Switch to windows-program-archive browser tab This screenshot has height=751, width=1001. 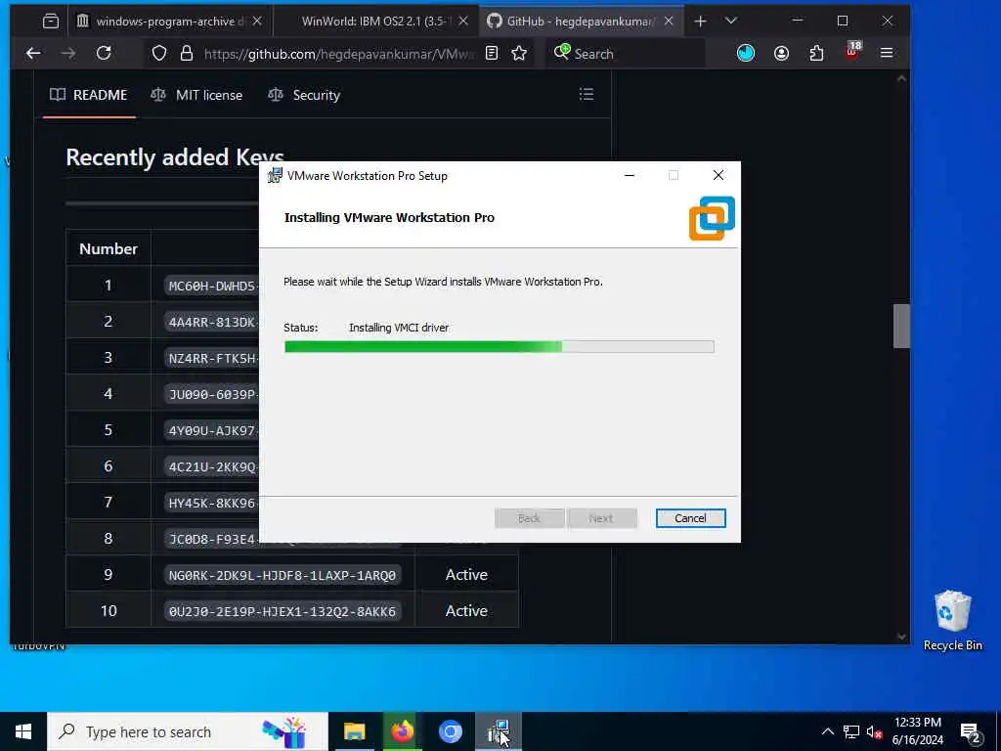click(170, 22)
